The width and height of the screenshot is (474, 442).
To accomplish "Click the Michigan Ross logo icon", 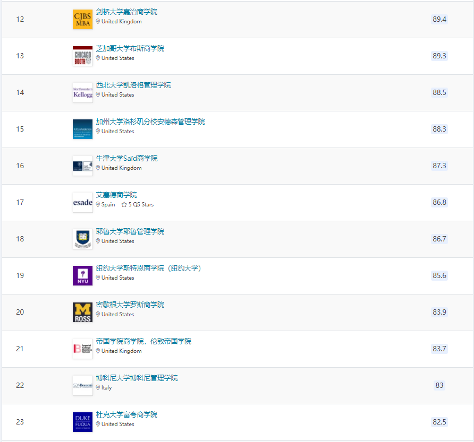I will pyautogui.click(x=82, y=313).
